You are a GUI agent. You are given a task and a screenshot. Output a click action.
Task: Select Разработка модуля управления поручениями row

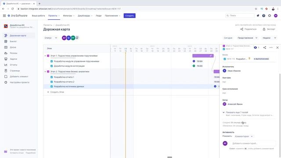tap(77, 61)
